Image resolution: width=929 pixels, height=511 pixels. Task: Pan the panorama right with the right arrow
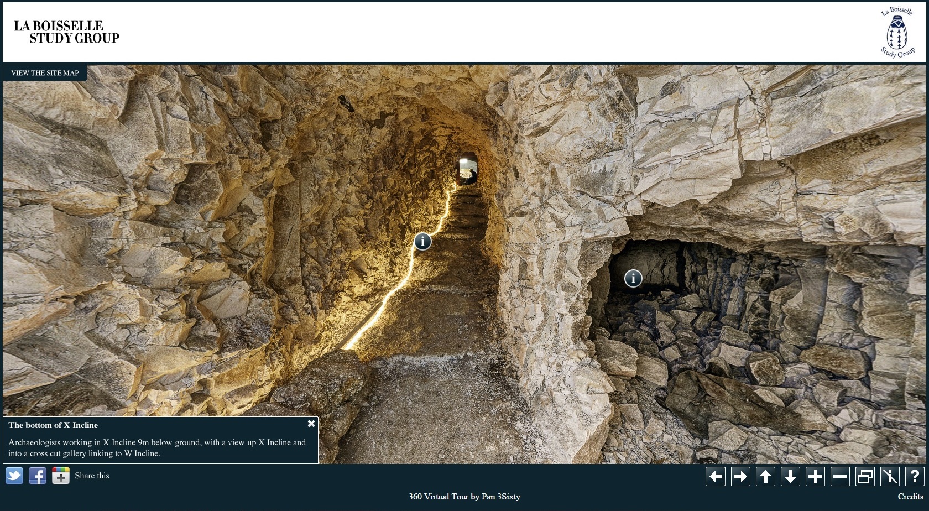[x=740, y=476]
